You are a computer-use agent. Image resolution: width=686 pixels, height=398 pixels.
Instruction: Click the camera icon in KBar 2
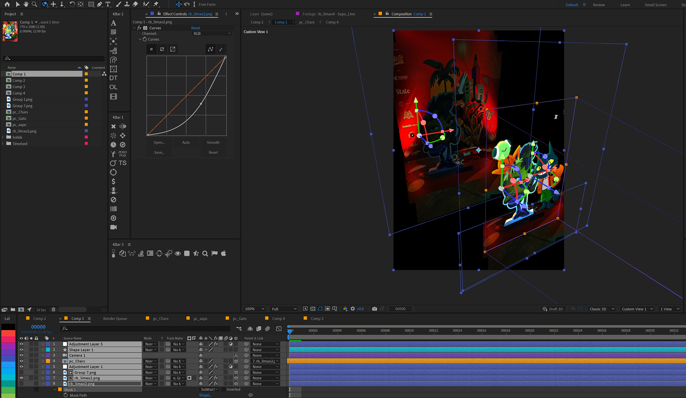(x=114, y=227)
